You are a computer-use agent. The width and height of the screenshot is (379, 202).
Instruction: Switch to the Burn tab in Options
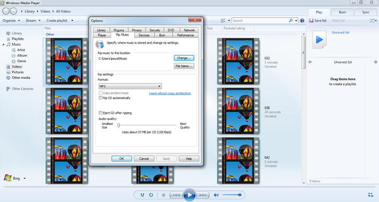coord(162,35)
